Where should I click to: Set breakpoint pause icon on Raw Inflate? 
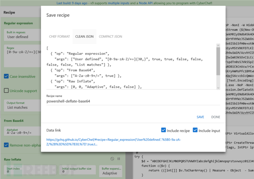tap(119, 159)
